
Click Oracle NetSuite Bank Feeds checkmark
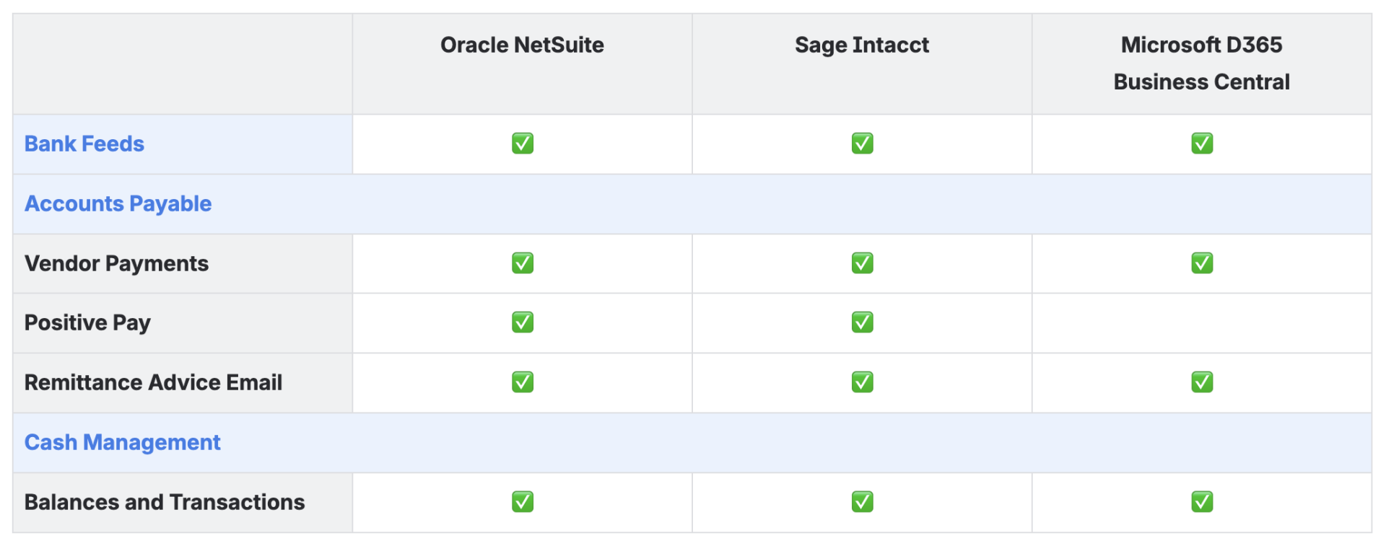(x=523, y=144)
